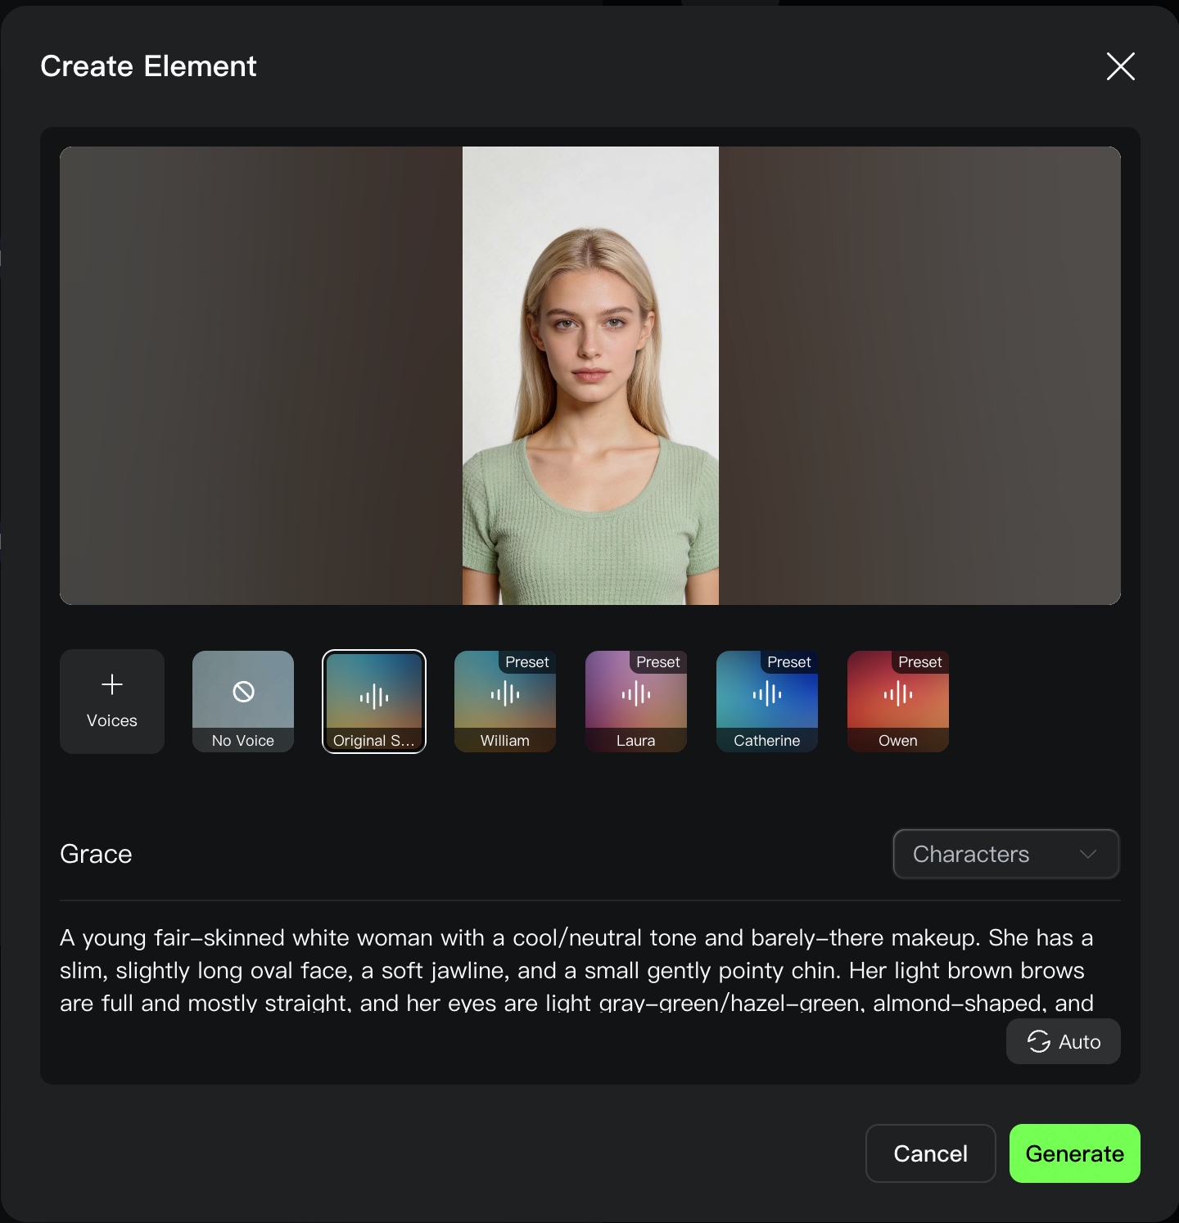Click the refresh arrows icon beside Auto
Image resolution: width=1179 pixels, height=1223 pixels.
(1039, 1041)
